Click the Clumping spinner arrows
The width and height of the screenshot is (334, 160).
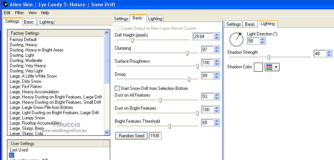coord(217,50)
